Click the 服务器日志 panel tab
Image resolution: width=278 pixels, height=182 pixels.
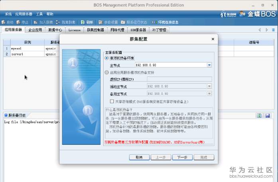pyautogui.click(x=15, y=115)
